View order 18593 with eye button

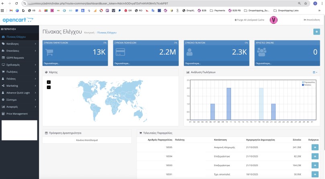point(315,165)
